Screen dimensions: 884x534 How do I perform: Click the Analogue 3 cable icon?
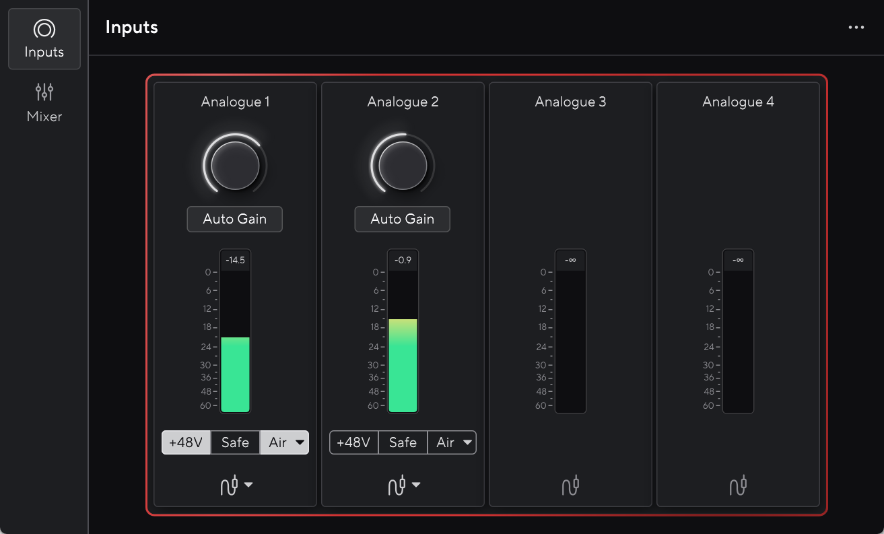coord(570,486)
